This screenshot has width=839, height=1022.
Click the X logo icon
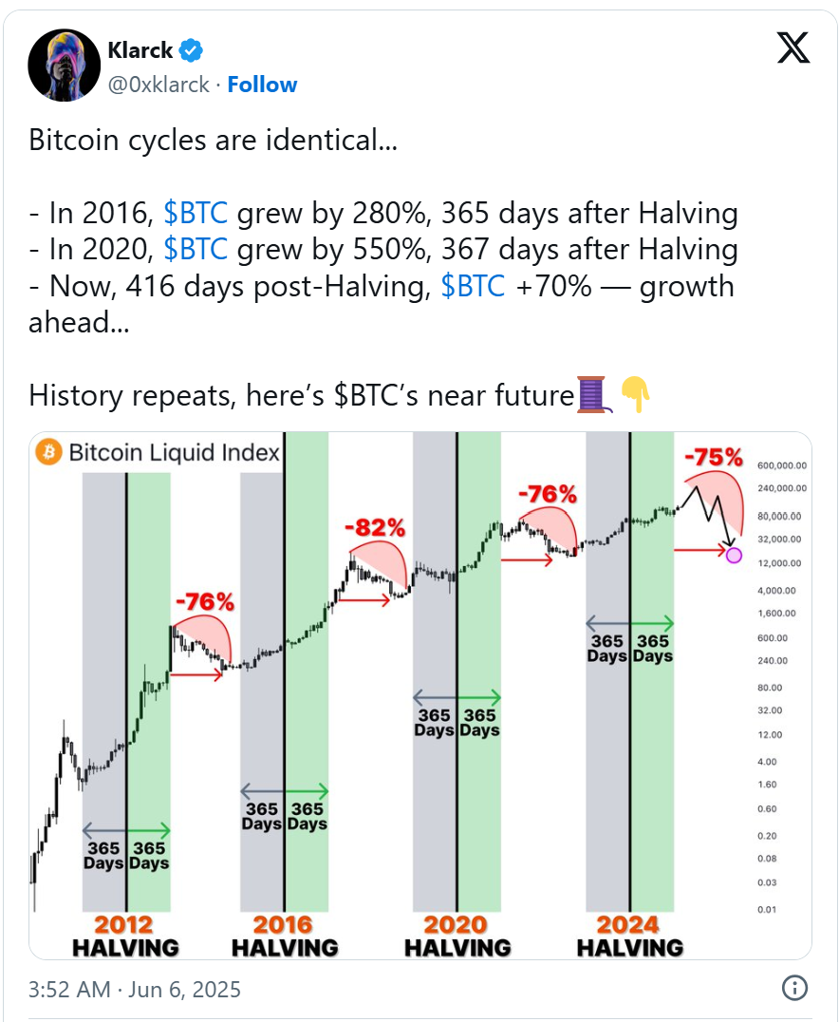[792, 47]
